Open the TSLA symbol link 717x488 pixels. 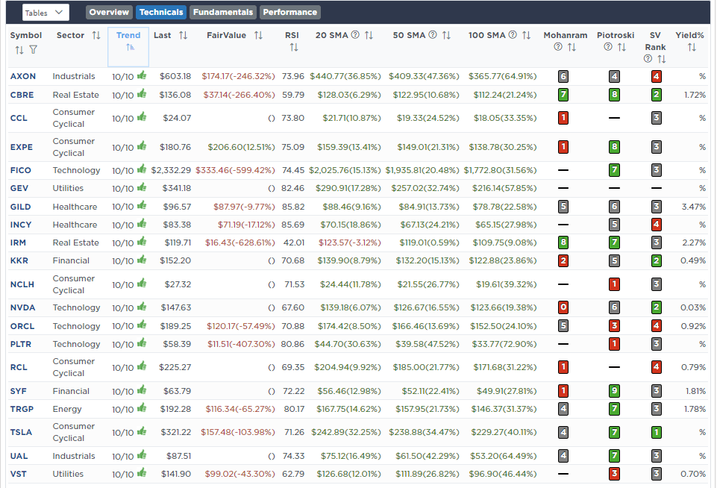(21, 432)
